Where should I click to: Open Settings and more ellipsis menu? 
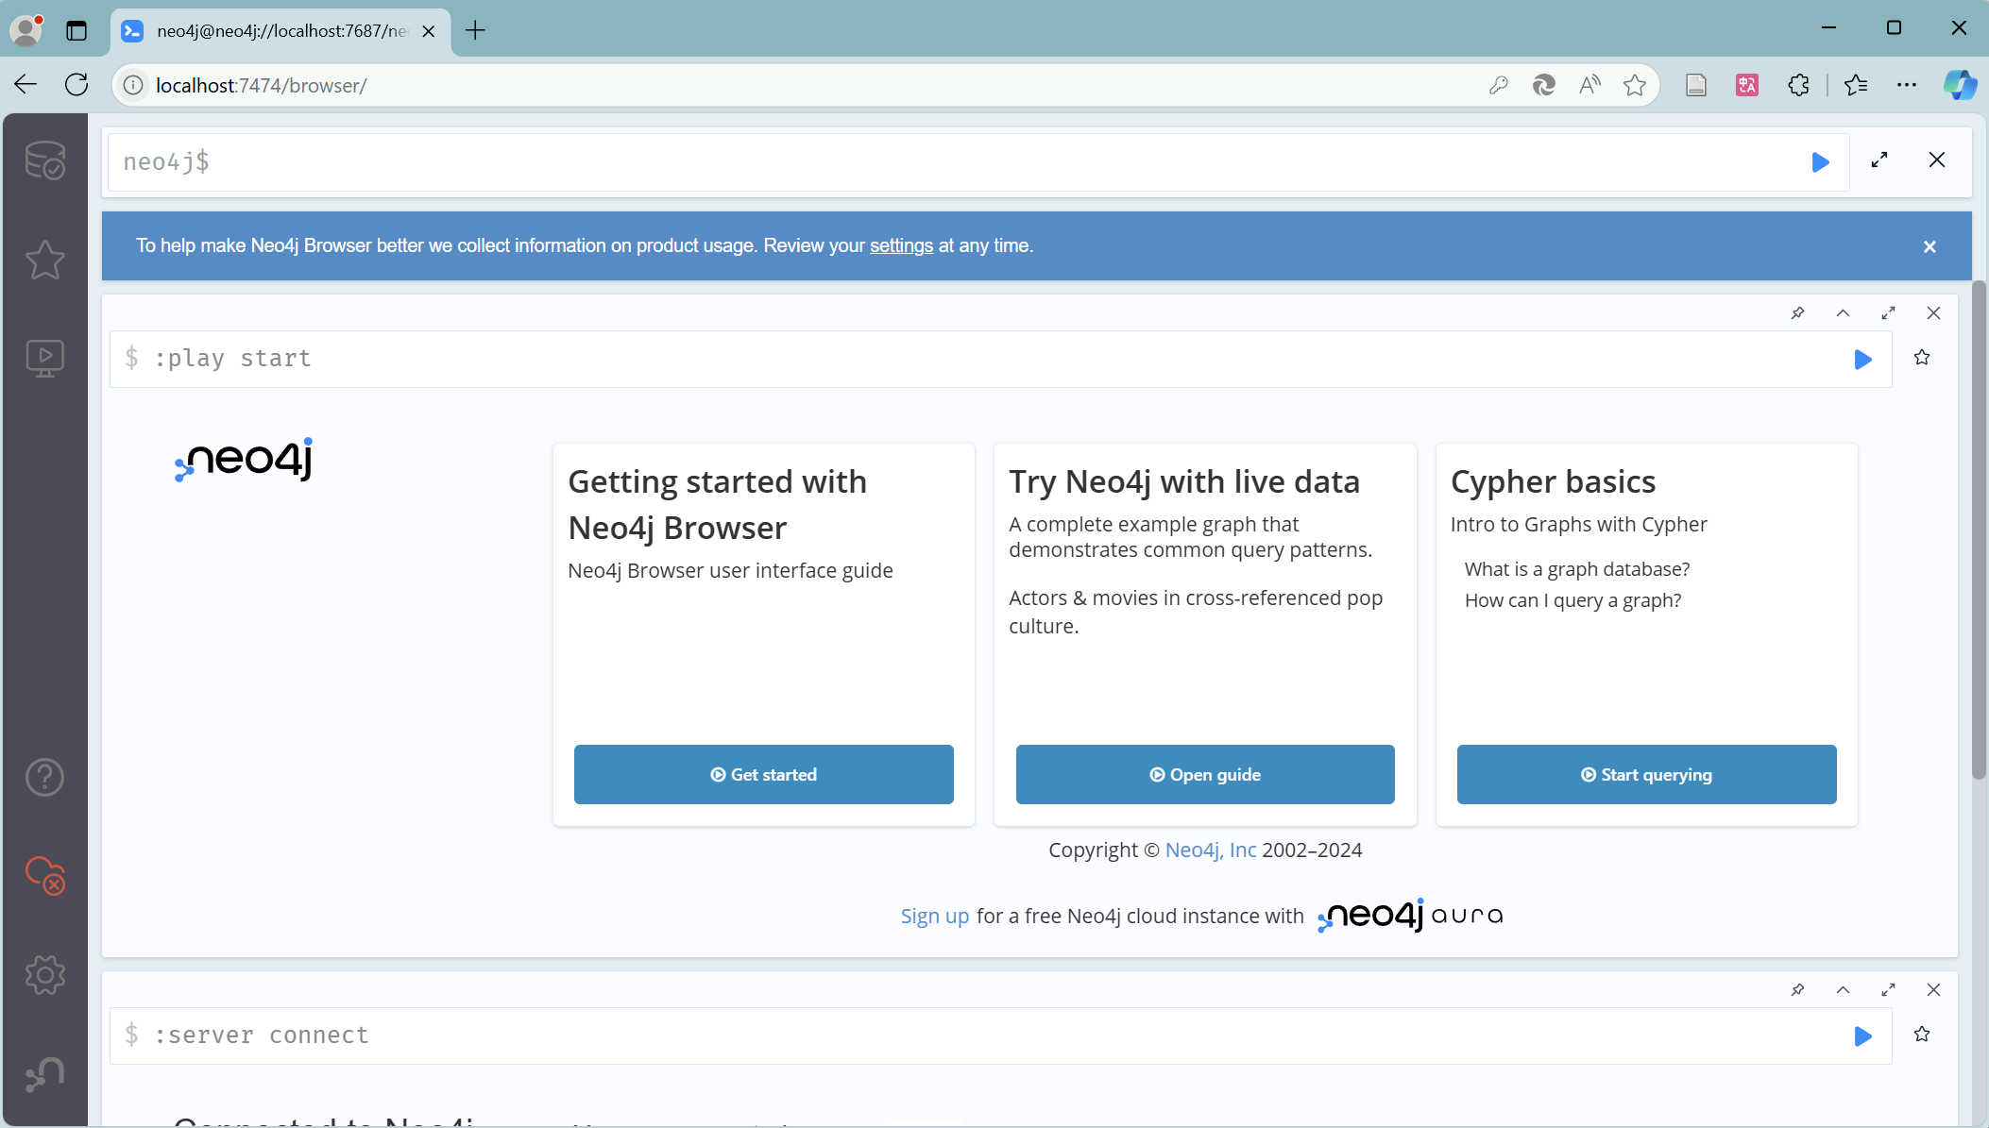1907,85
